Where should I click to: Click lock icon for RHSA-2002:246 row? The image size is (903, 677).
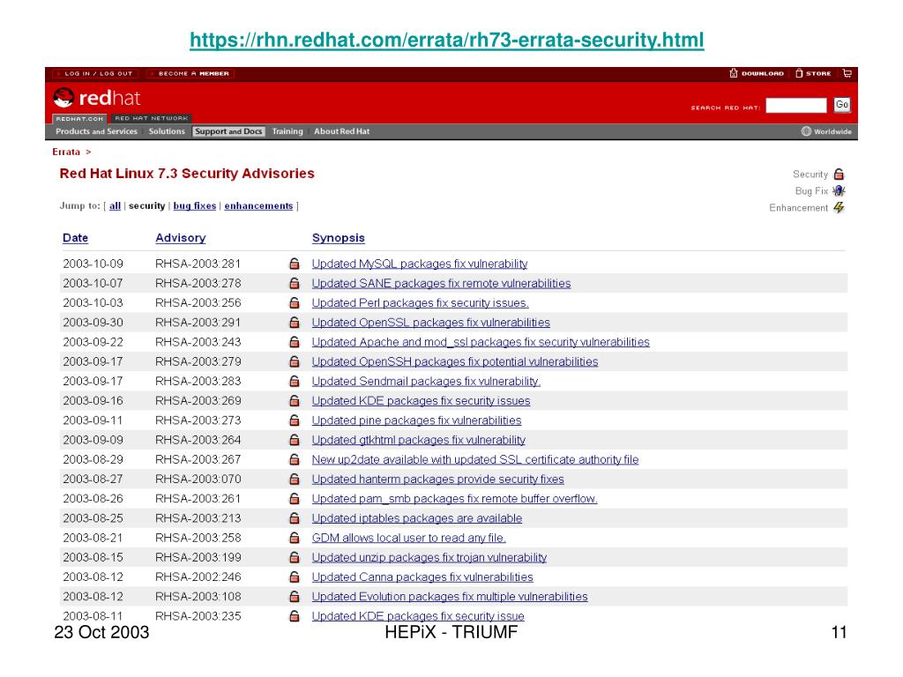pyautogui.click(x=295, y=577)
